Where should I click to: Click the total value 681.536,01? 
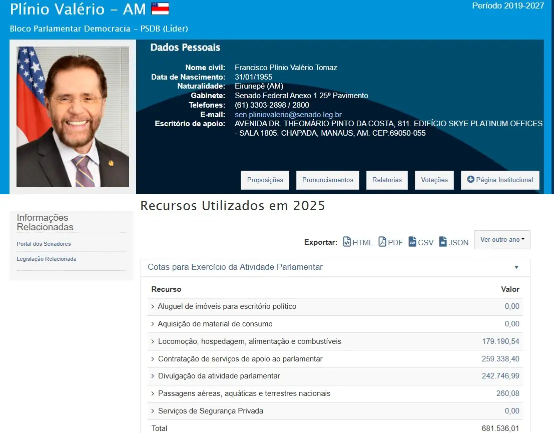pos(500,428)
